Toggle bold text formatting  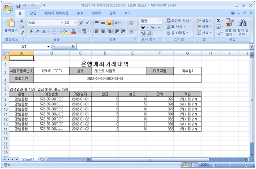[31, 31]
